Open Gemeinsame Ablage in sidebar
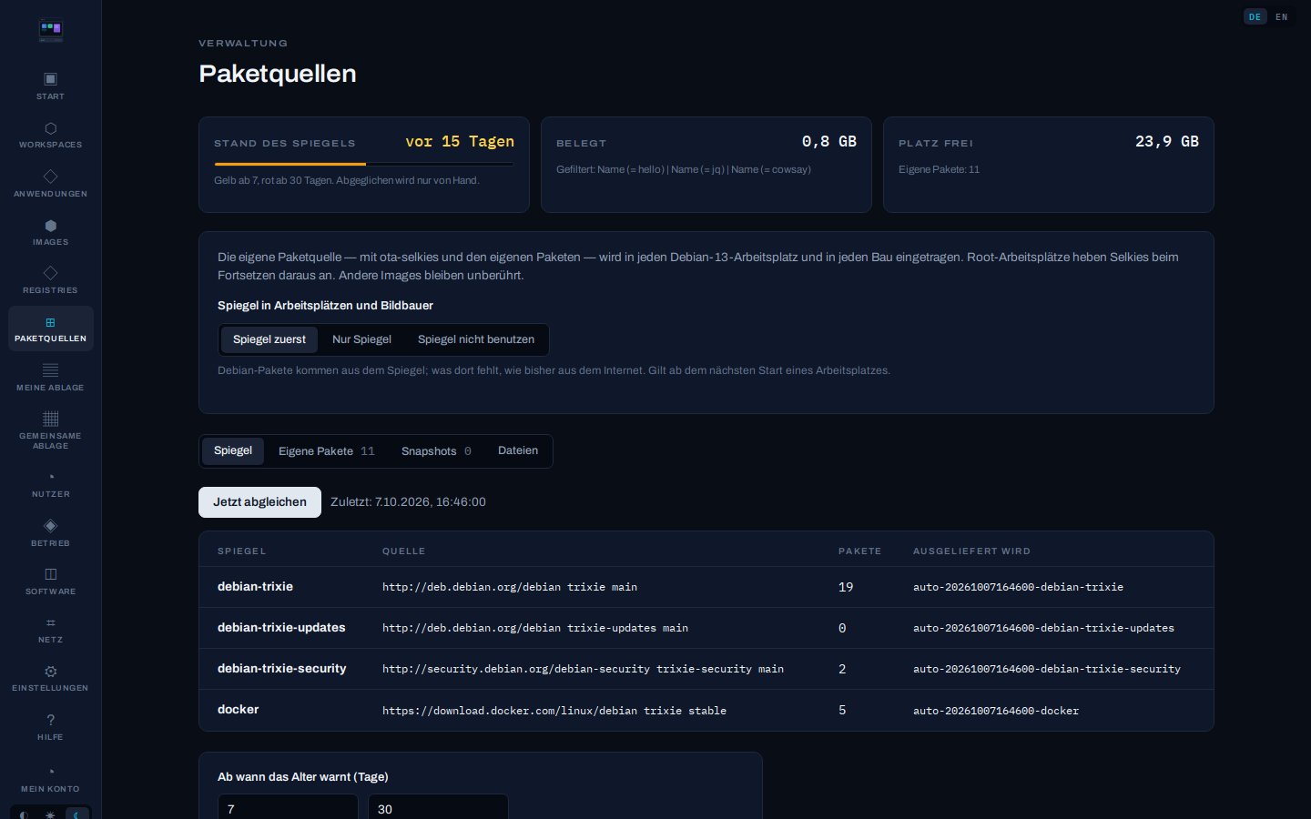This screenshot has width=1311, height=819. click(x=51, y=430)
